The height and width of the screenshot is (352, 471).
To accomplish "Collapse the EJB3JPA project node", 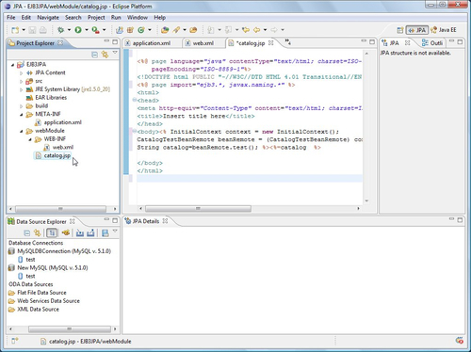I will pyautogui.click(x=12, y=65).
